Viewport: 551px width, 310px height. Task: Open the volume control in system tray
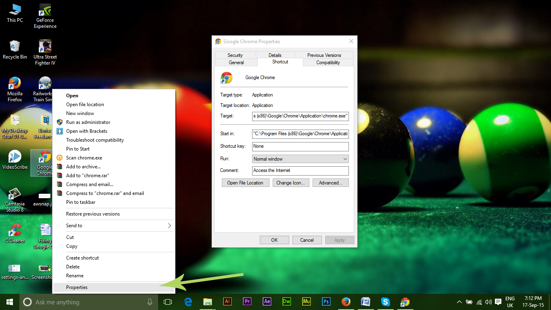click(x=488, y=302)
